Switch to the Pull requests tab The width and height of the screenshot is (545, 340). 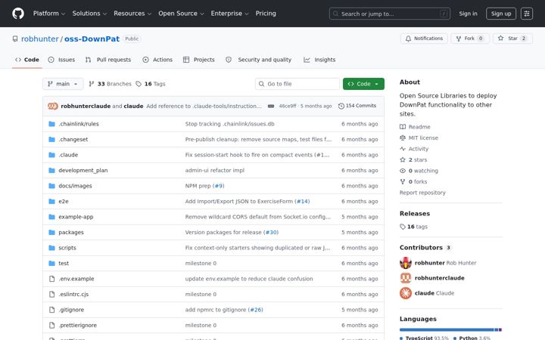coord(108,60)
